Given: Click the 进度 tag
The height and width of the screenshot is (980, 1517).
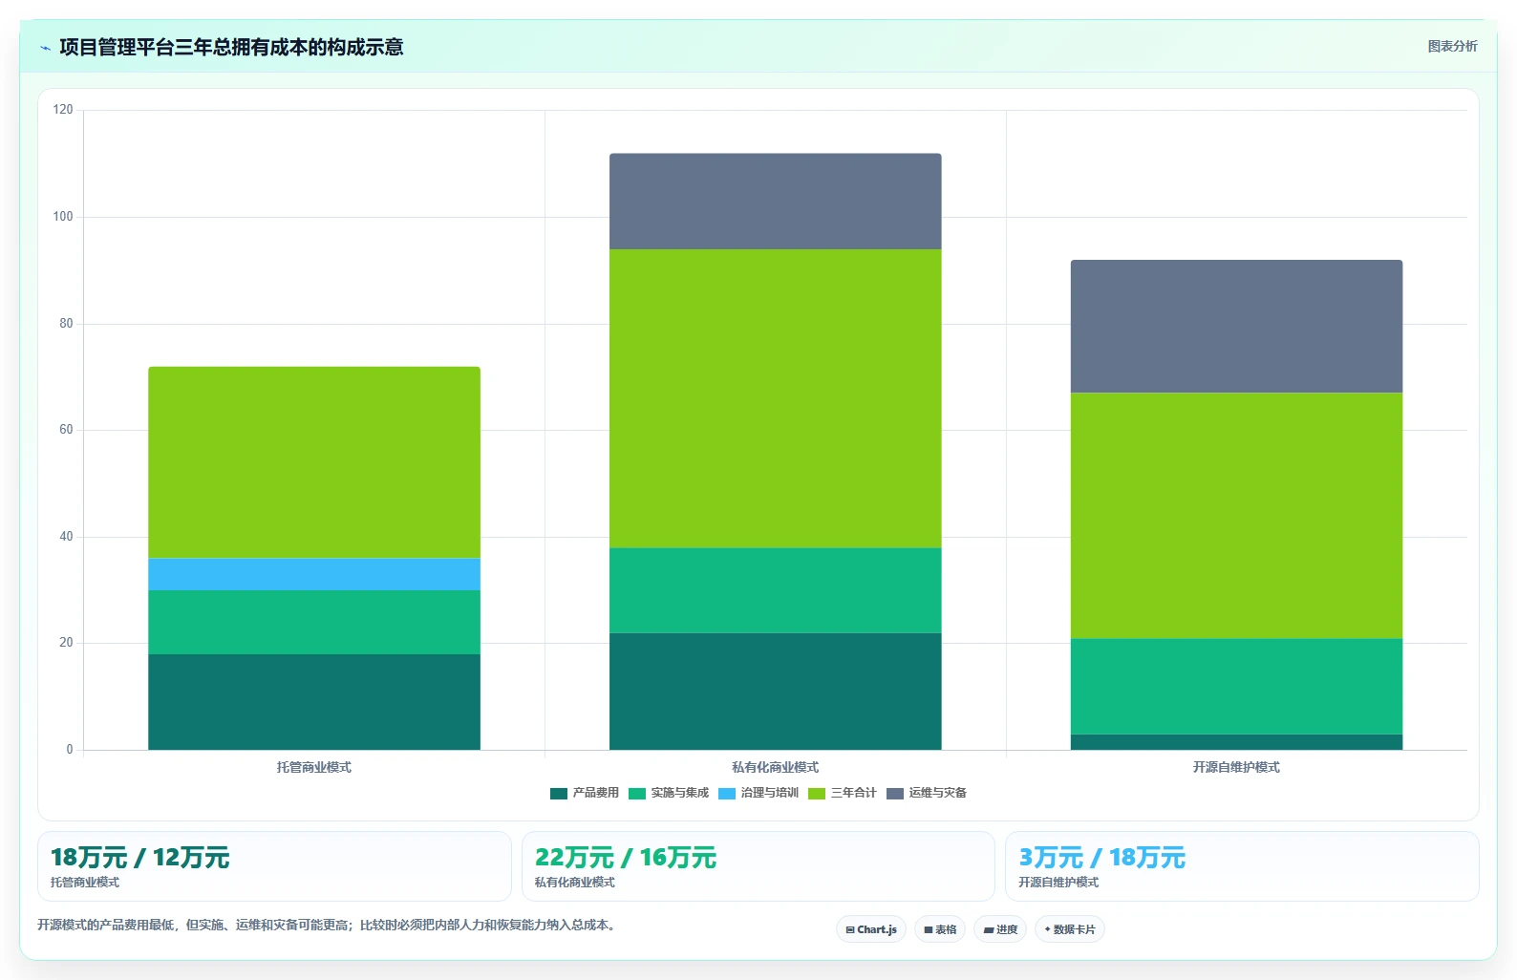Looking at the screenshot, I should (x=1000, y=929).
